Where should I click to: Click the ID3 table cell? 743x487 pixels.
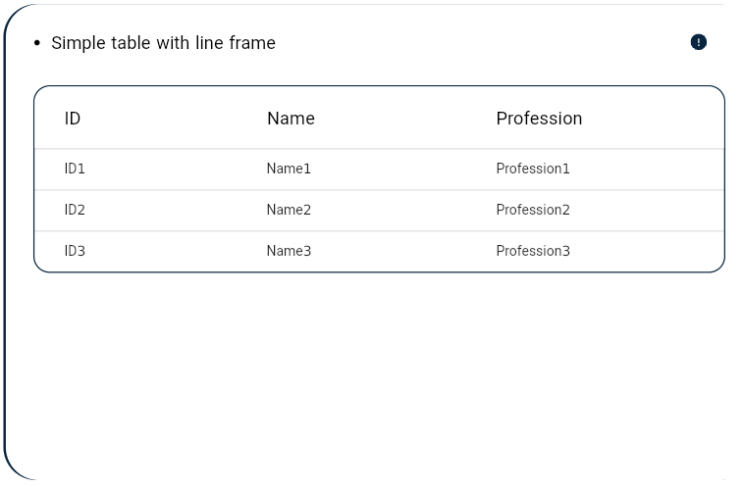tap(75, 251)
